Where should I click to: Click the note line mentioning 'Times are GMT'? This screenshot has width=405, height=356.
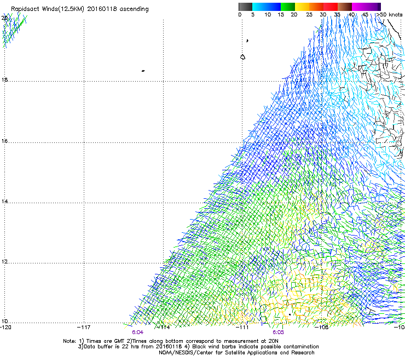coord(171,341)
